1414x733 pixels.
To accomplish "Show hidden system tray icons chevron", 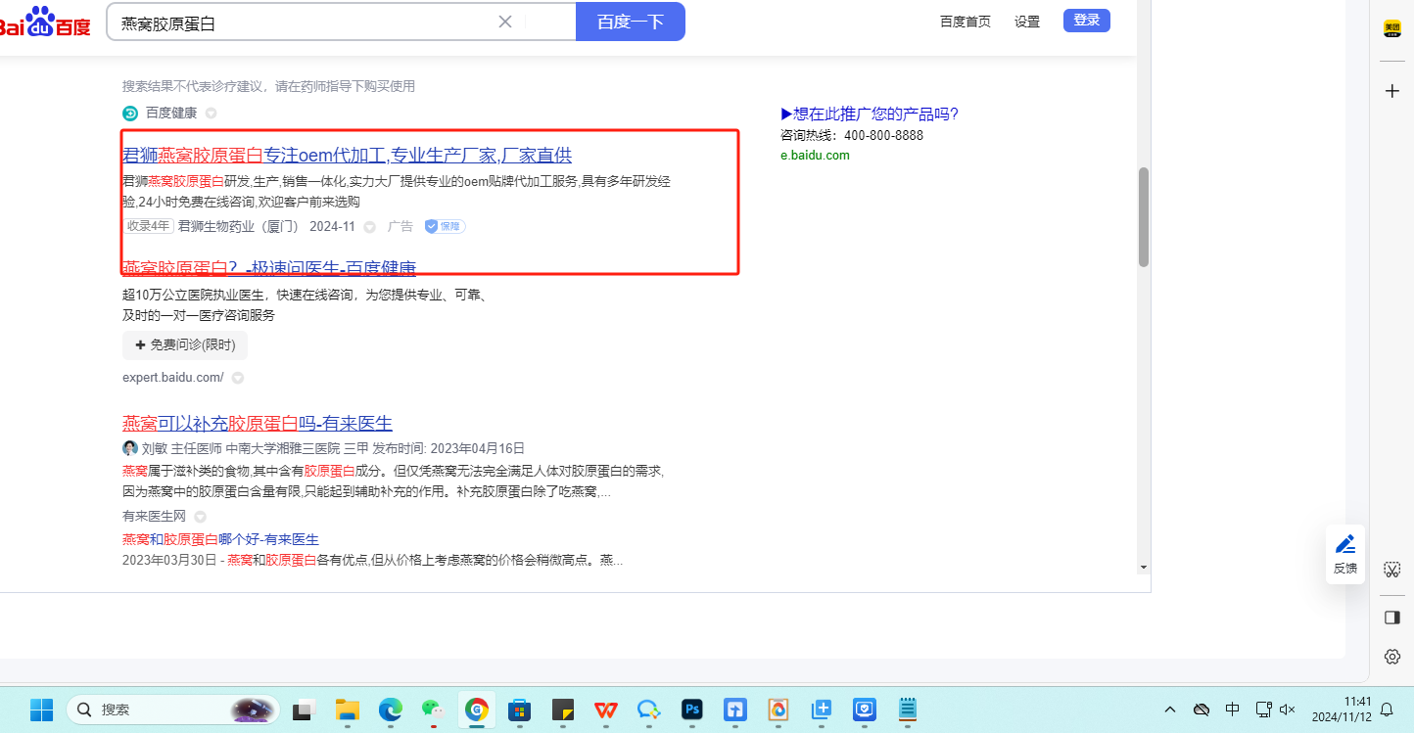I will (1170, 710).
